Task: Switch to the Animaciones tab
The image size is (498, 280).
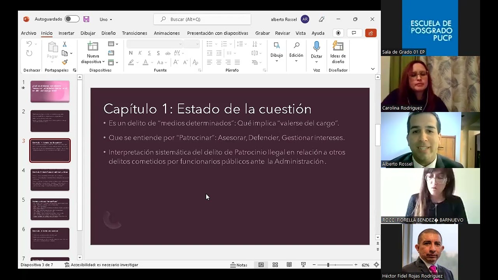Action: pos(167,33)
